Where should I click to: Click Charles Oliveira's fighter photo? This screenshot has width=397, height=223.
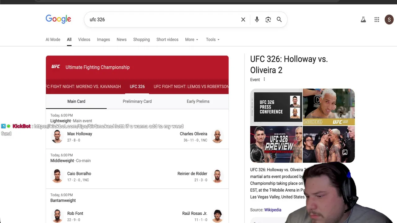(217, 137)
